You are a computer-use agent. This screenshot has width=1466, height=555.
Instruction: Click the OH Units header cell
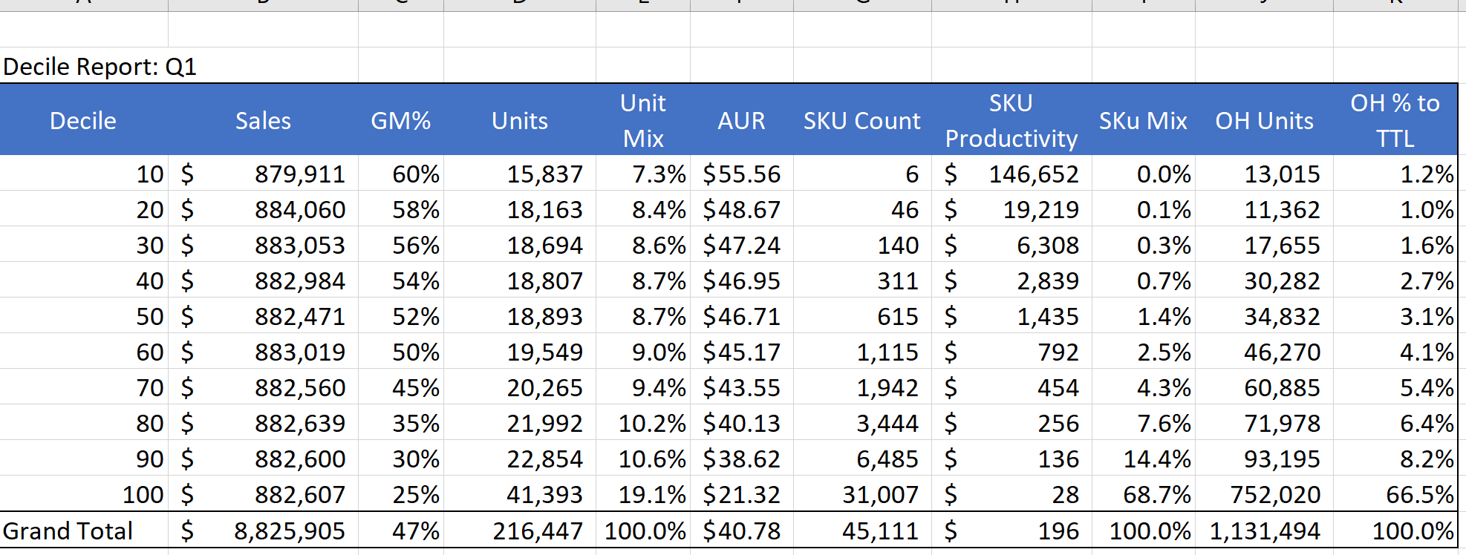point(1265,120)
